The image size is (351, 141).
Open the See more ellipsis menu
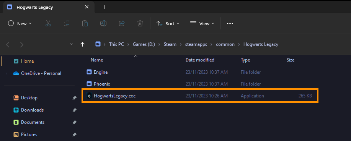[x=230, y=23]
